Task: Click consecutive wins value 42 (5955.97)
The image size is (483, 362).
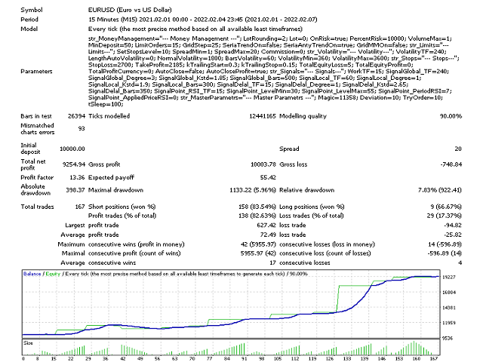Action: 258,244
